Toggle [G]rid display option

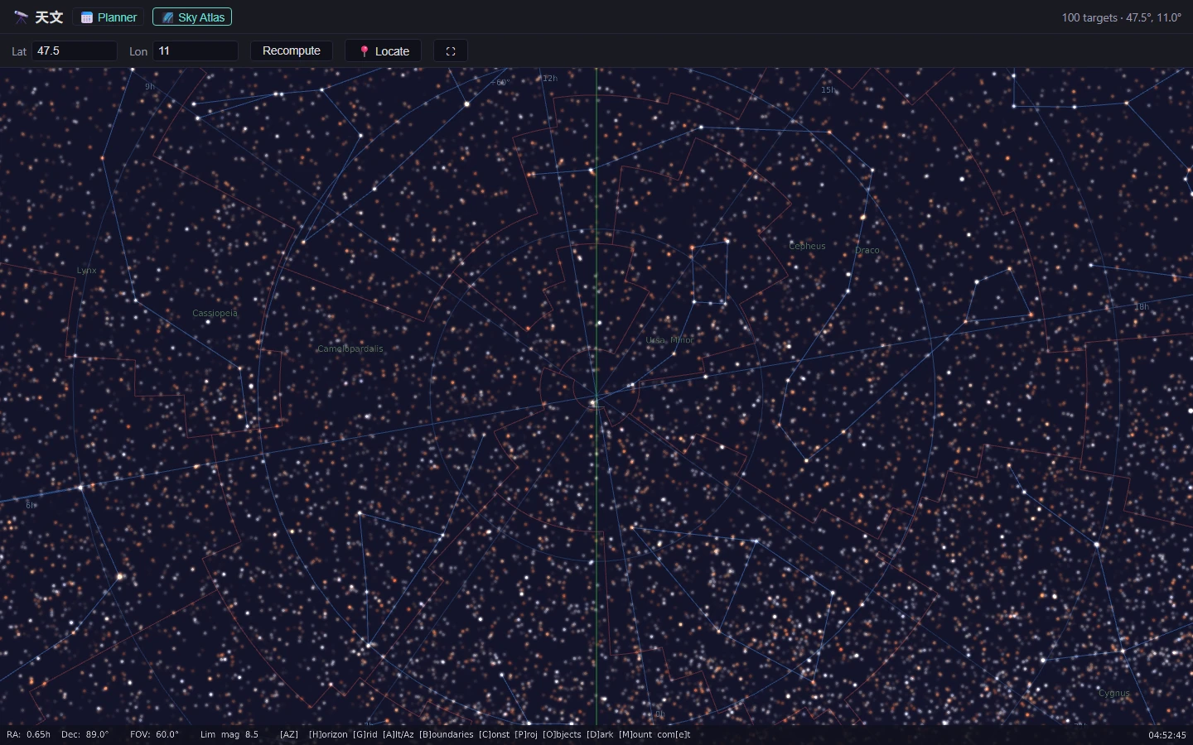pos(365,734)
